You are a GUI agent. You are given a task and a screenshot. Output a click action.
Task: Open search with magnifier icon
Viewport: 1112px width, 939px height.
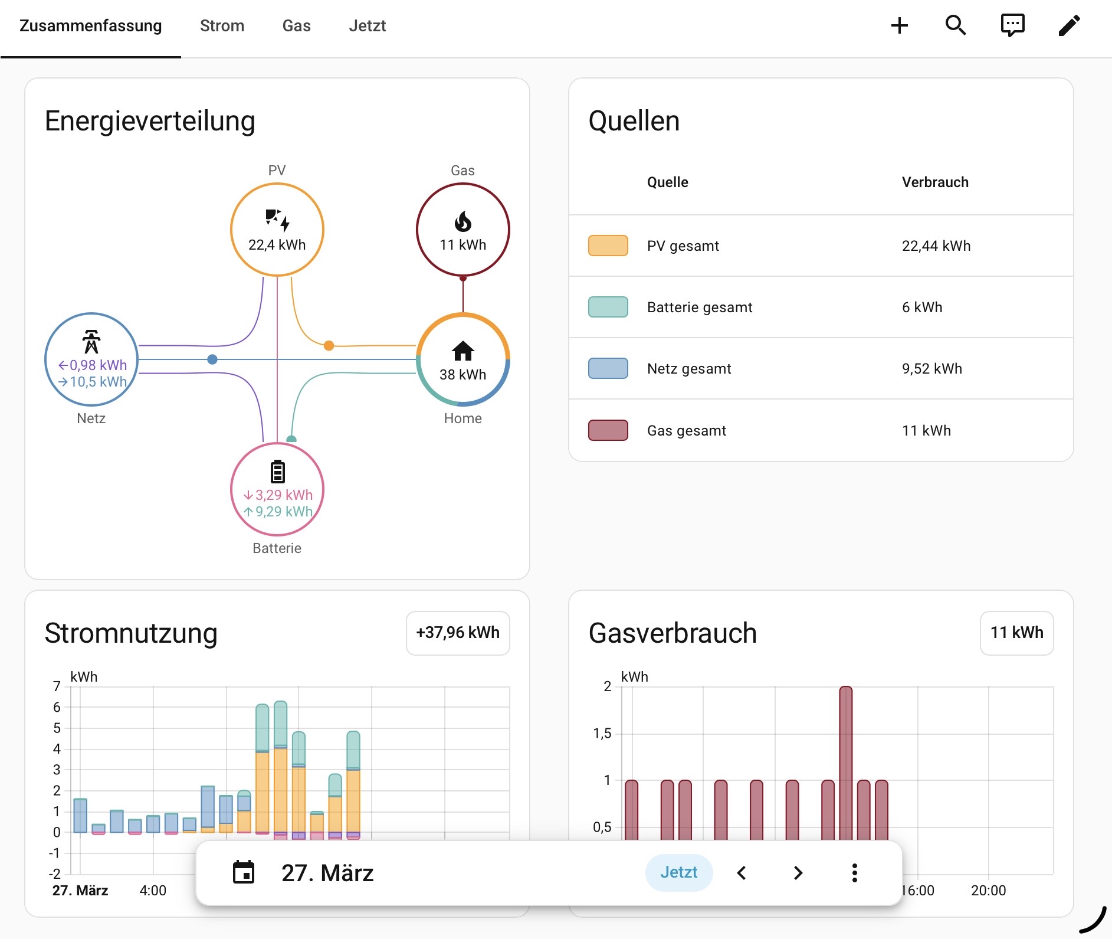956,25
